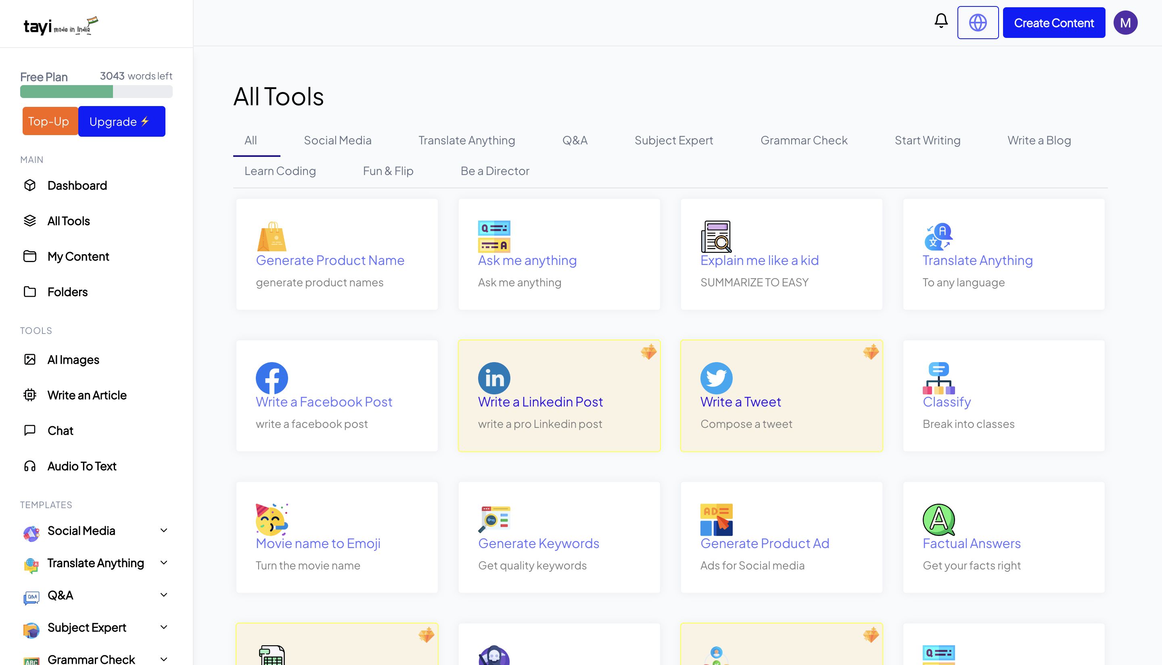Open the language globe selector
1162x665 pixels.
977,23
